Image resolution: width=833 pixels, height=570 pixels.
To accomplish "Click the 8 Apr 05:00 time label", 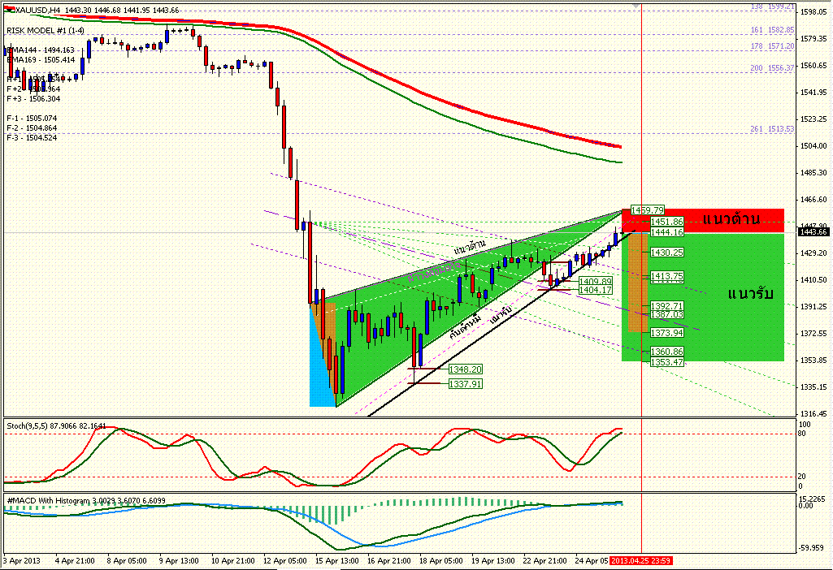I will click(127, 560).
